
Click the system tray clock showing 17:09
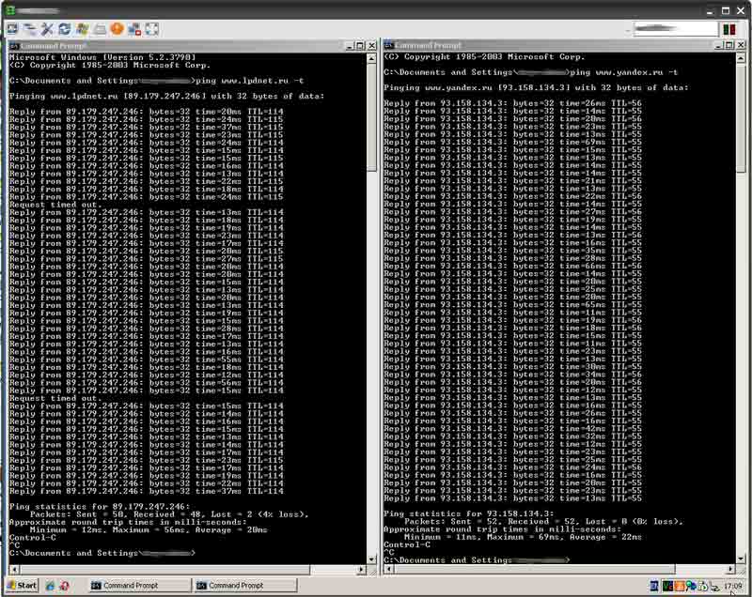point(733,586)
